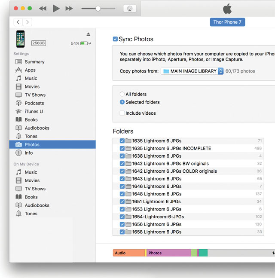Click the Apps icon in sidebar

pos(18,70)
